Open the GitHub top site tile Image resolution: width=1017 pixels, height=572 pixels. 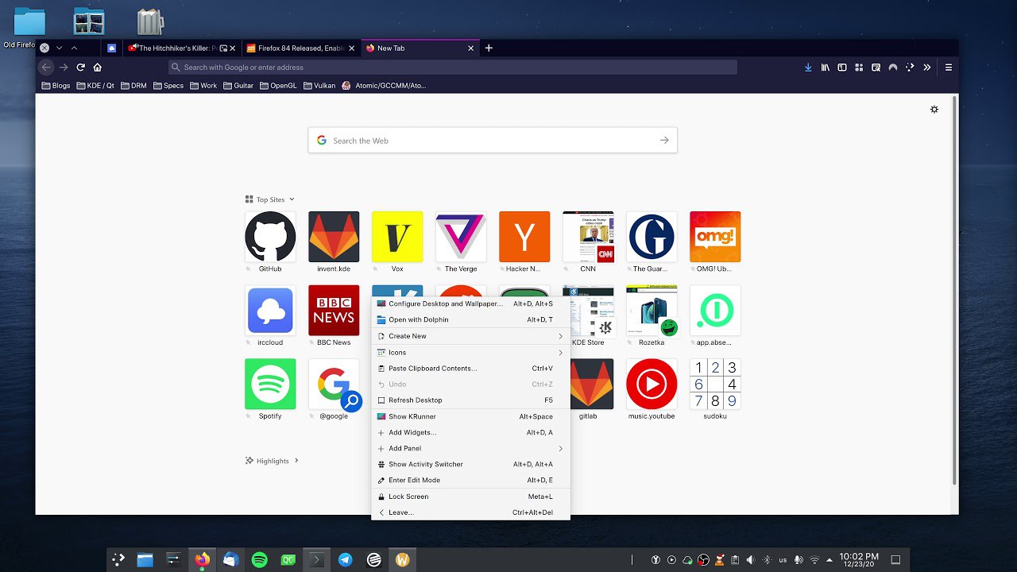coord(270,237)
